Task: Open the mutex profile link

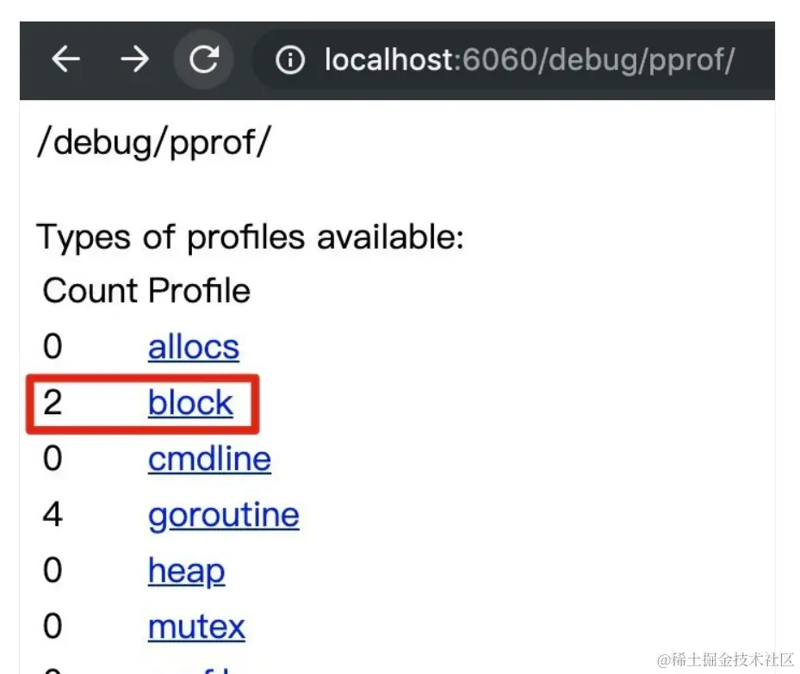Action: 196,627
